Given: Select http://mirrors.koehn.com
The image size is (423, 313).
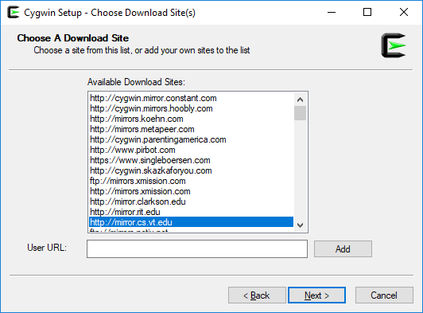Looking at the screenshot, I should pos(192,119).
